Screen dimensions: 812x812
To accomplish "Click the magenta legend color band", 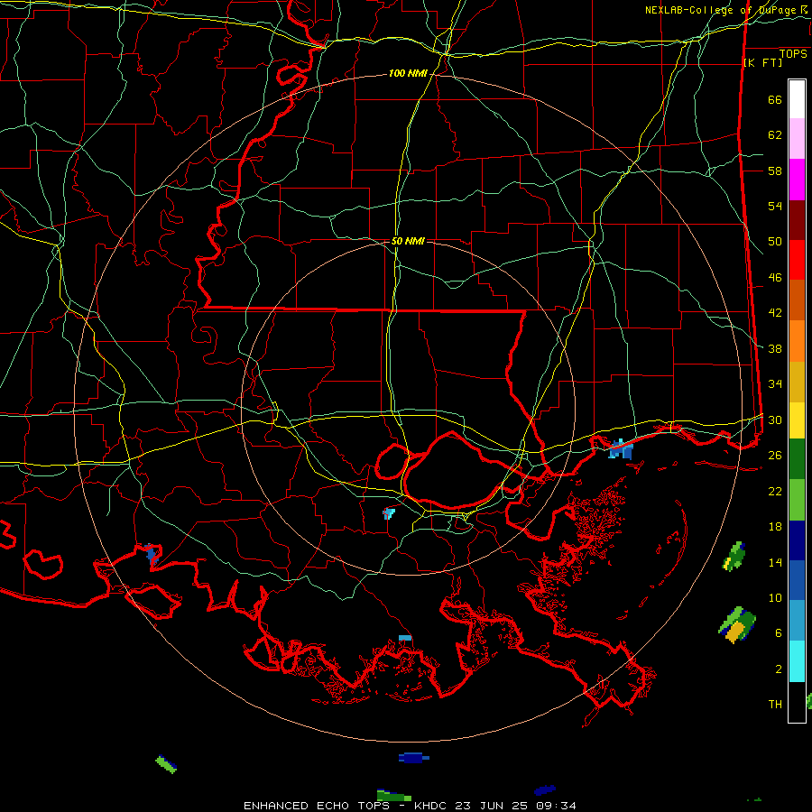I will 797,180.
